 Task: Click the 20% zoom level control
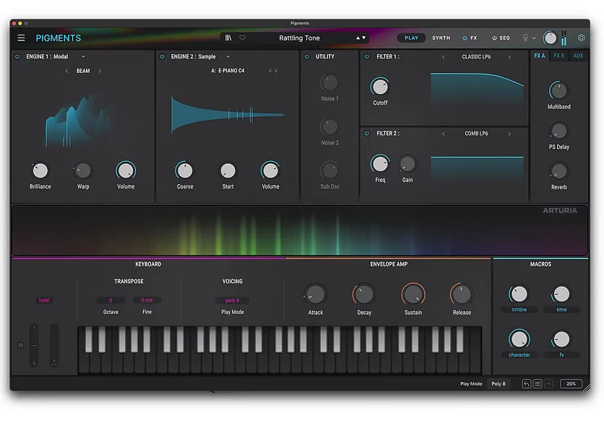[571, 383]
